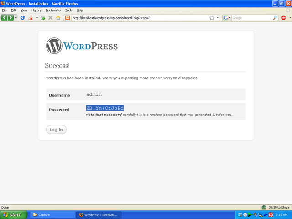Select the WordPress Installation taskbar button
292x219 pixels.
(99, 215)
